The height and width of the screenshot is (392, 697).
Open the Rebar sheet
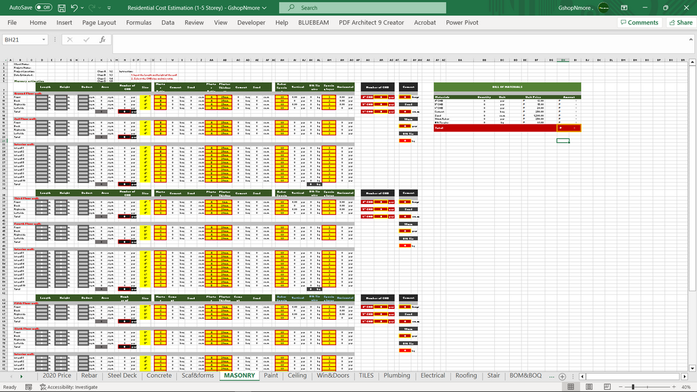pyautogui.click(x=89, y=376)
